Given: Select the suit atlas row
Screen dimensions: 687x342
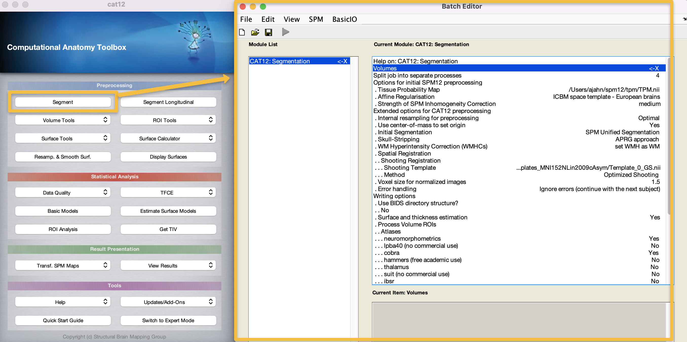Looking at the screenshot, I should (x=519, y=274).
